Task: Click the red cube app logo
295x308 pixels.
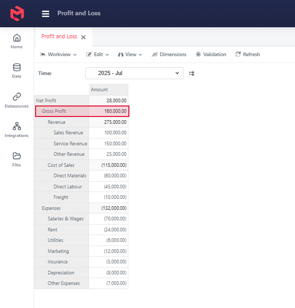Action: [x=17, y=13]
